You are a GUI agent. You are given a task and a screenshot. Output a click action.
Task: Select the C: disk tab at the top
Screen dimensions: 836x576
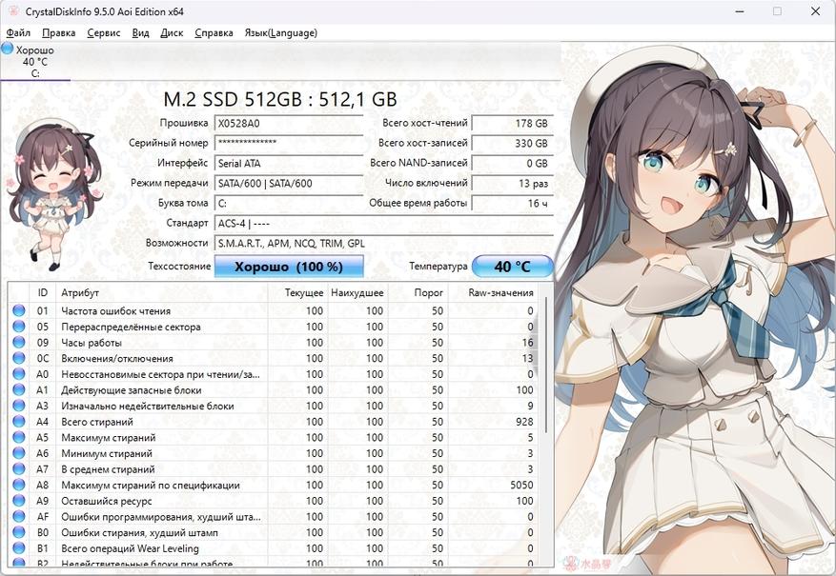coord(35,62)
